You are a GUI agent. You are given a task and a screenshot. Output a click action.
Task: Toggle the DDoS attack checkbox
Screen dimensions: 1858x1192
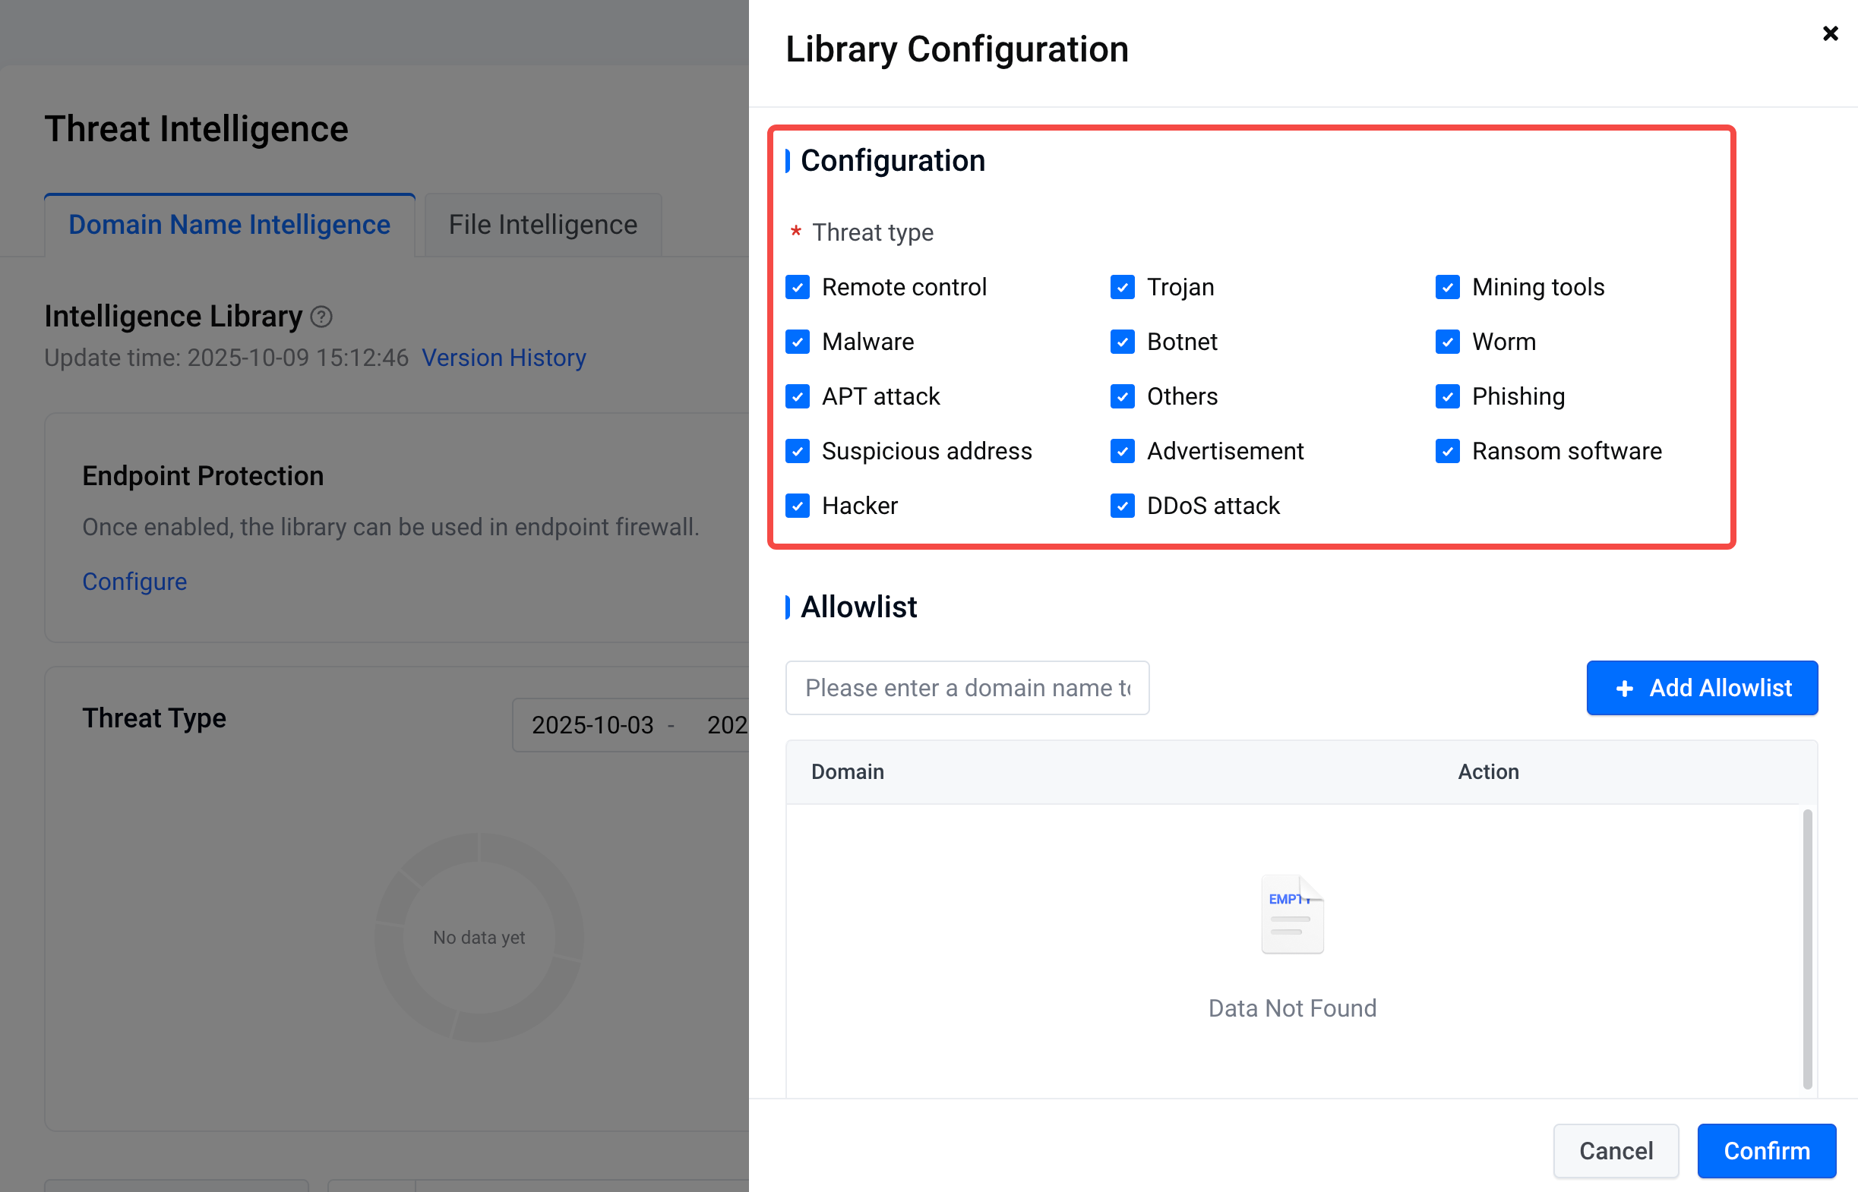click(1123, 506)
